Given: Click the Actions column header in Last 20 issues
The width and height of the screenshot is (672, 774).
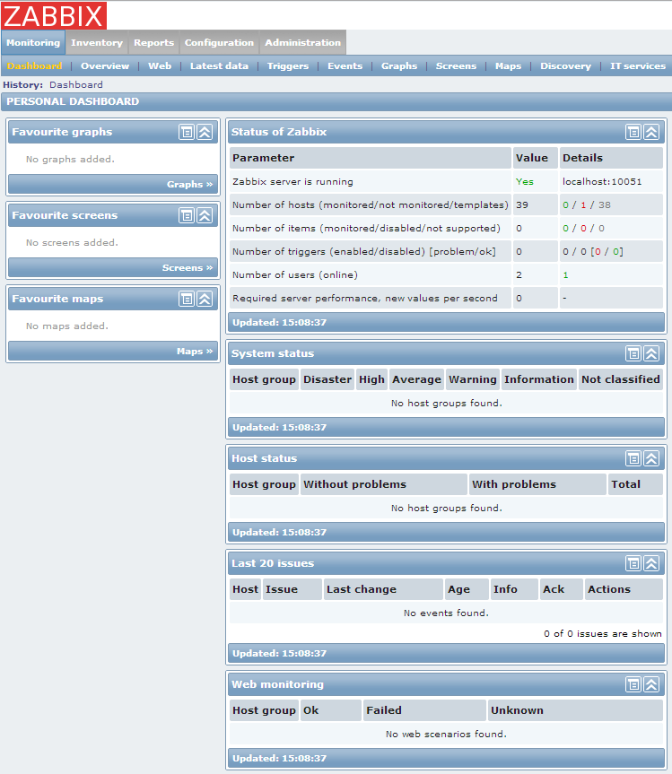Looking at the screenshot, I should (624, 589).
